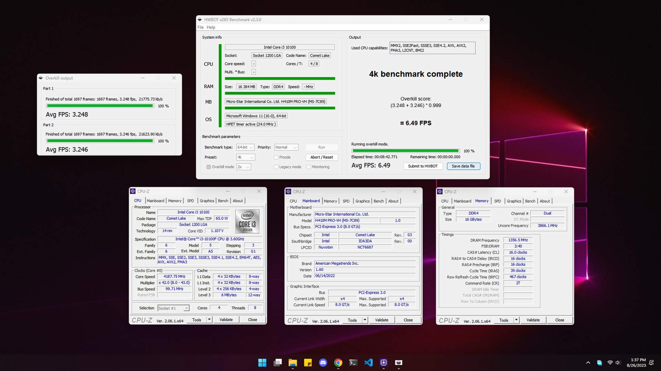Click the Run button in HWBOT
This screenshot has width=661, height=371.
tap(322, 147)
